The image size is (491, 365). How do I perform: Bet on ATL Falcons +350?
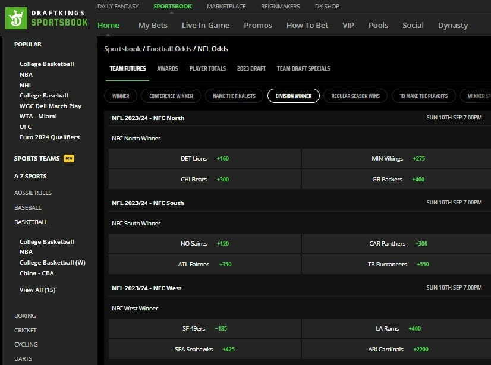(205, 265)
